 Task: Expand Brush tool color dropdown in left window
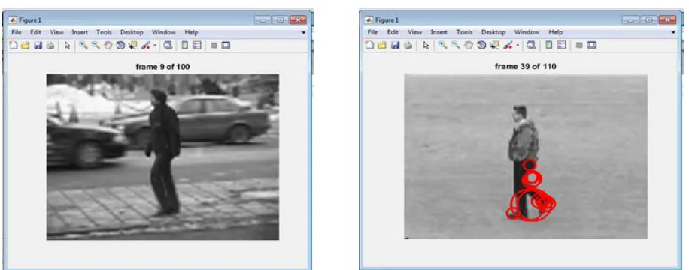tap(155, 46)
